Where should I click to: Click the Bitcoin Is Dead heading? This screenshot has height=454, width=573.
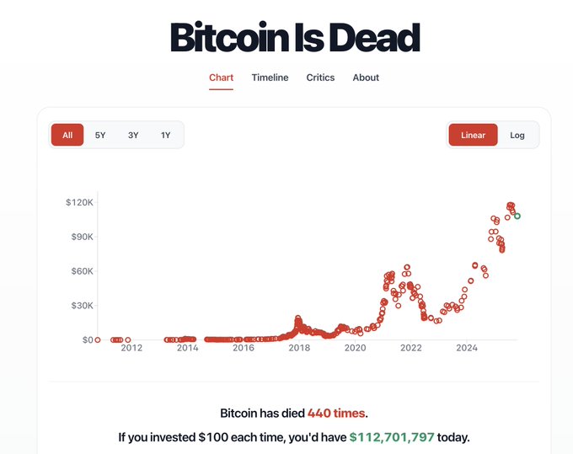click(294, 38)
